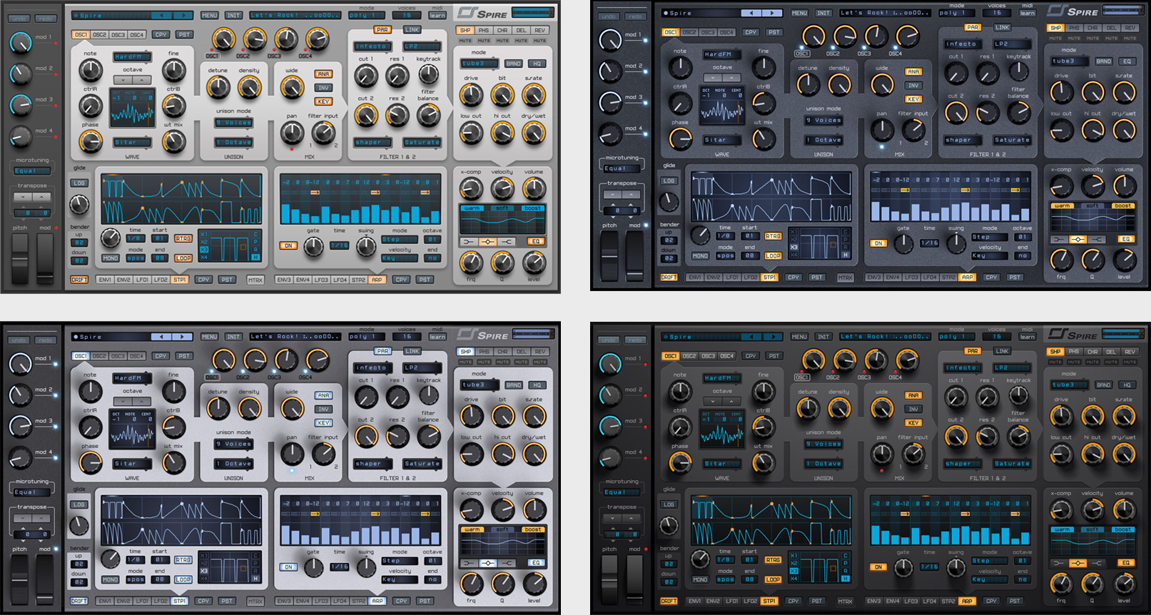This screenshot has width=1151, height=615.
Task: Select high-shelf EQ shape icon in top-left skin
Action: coord(507,242)
